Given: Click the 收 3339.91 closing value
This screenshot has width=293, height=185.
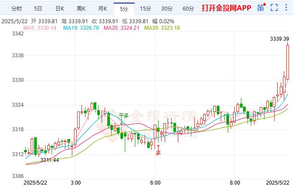Looking at the screenshot, I should pos(105,21).
